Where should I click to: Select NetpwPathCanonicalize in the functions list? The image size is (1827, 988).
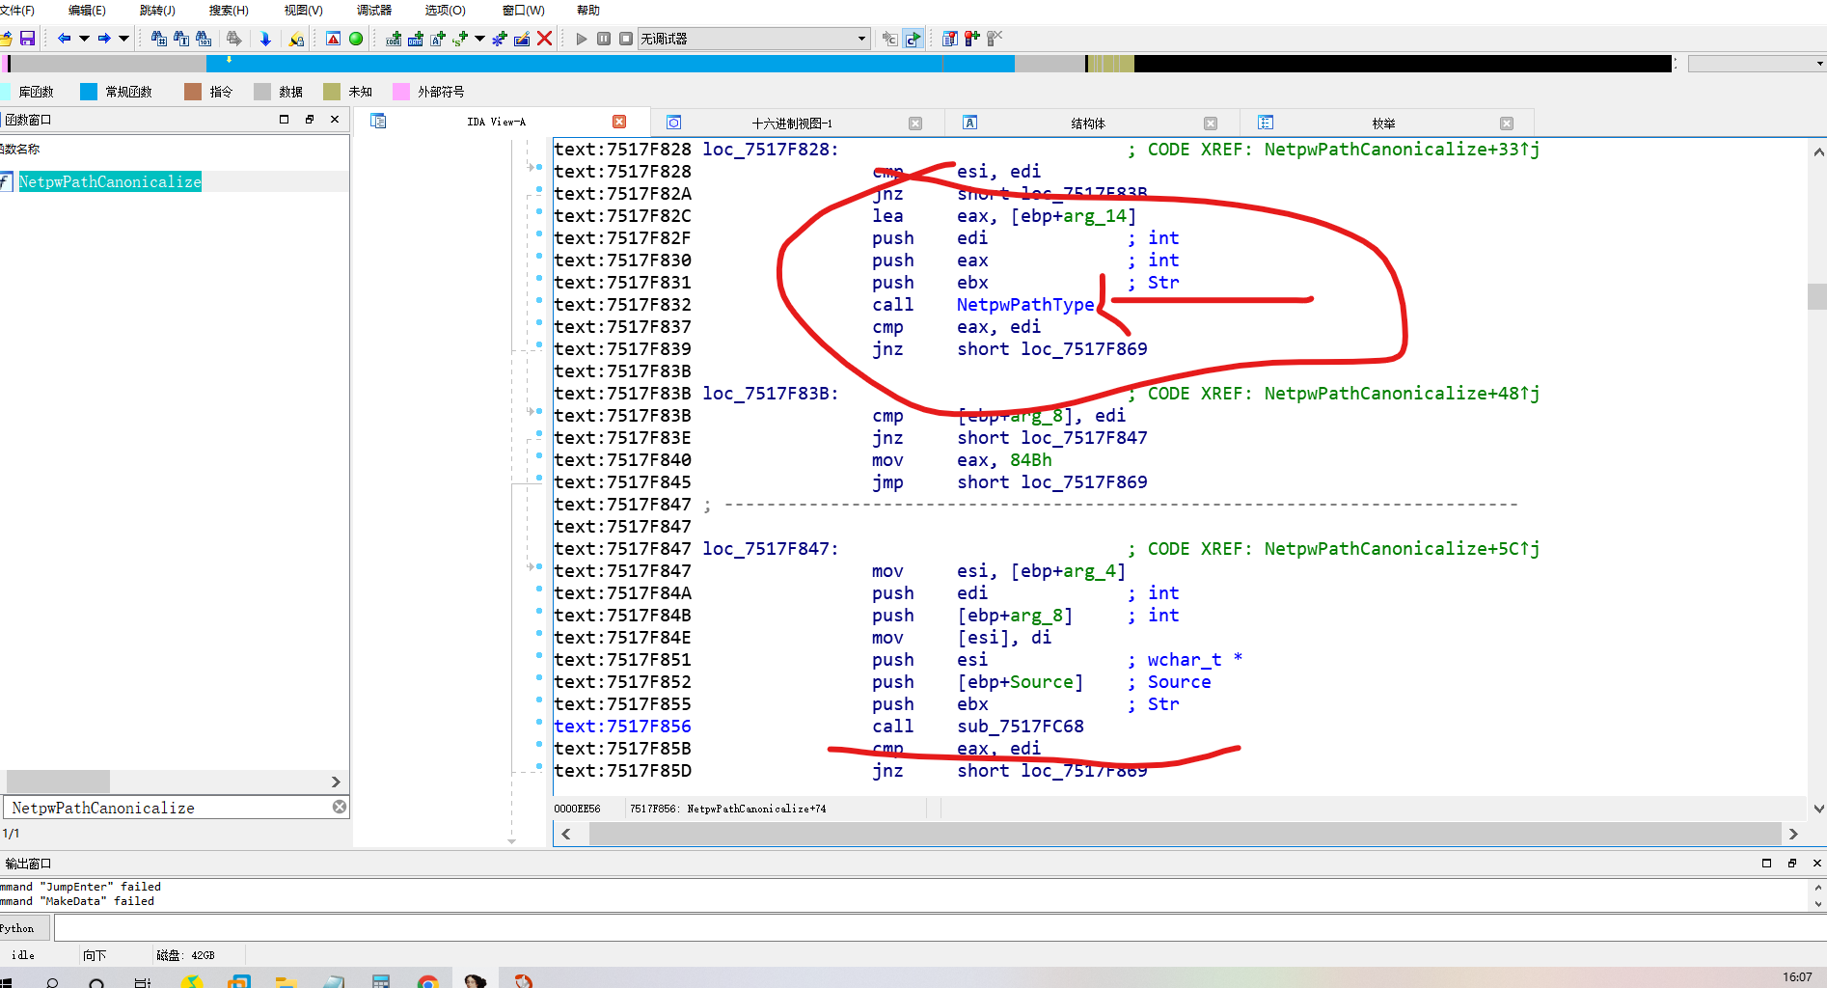[x=110, y=182]
